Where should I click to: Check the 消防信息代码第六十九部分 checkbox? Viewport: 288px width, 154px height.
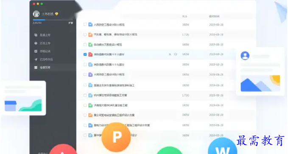point(85,65)
